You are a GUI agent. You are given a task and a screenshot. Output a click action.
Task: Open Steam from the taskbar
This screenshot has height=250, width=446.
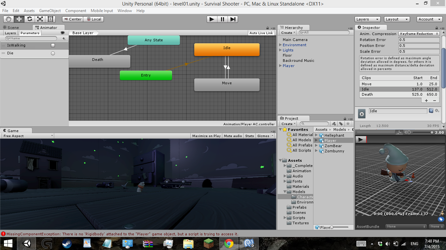pos(67,243)
